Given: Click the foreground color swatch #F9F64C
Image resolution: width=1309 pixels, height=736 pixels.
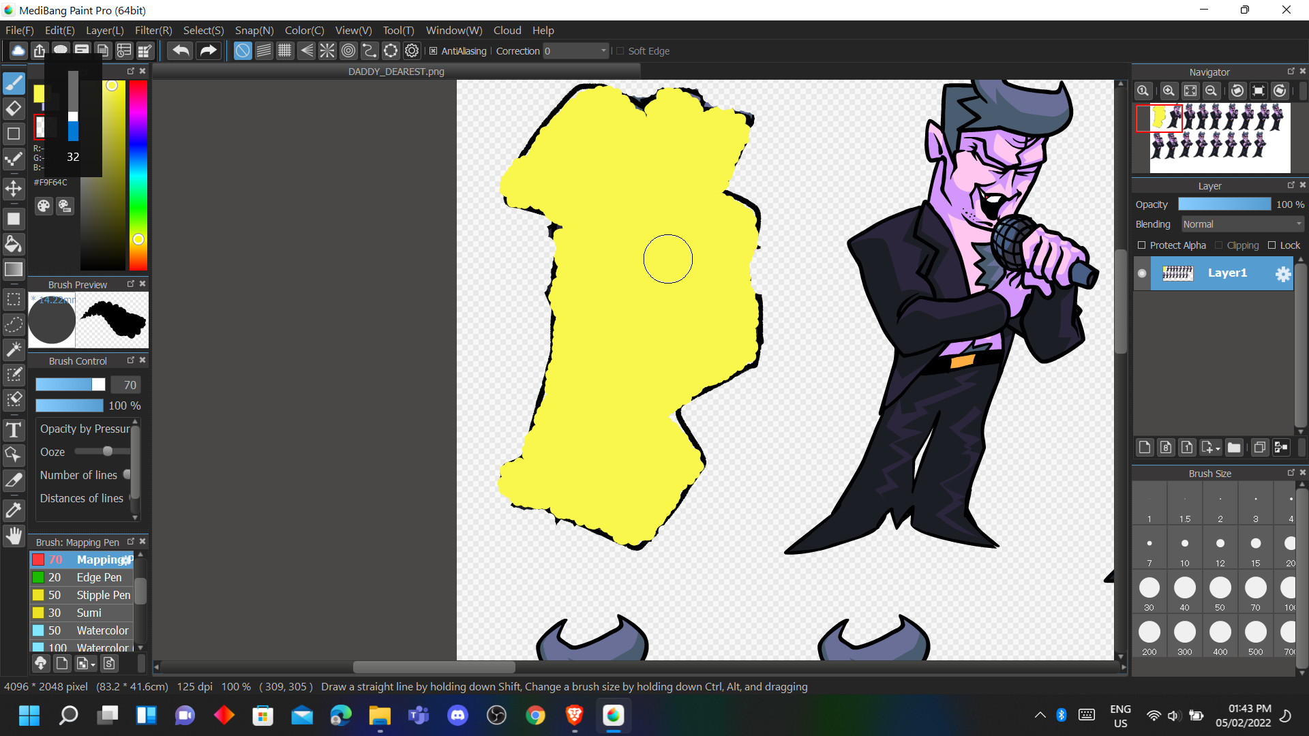Looking at the screenshot, I should pos(40,94).
